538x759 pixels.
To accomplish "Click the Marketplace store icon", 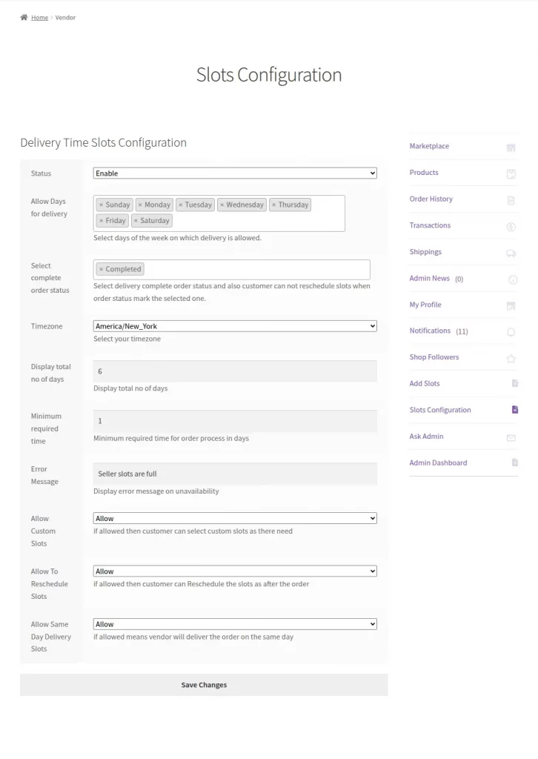I will [x=512, y=146].
